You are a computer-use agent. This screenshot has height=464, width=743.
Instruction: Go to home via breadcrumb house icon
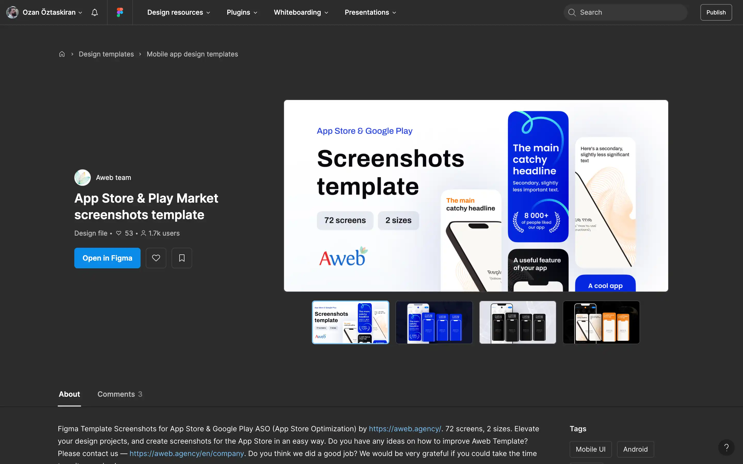[x=62, y=54]
